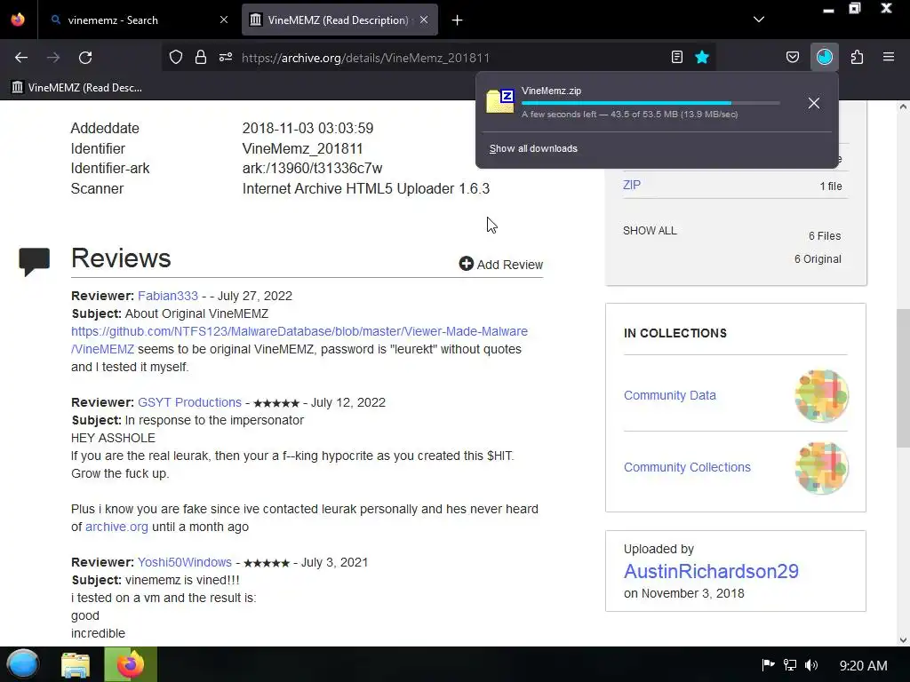Open the tracking protection shield
The width and height of the screenshot is (910, 682).
[176, 57]
